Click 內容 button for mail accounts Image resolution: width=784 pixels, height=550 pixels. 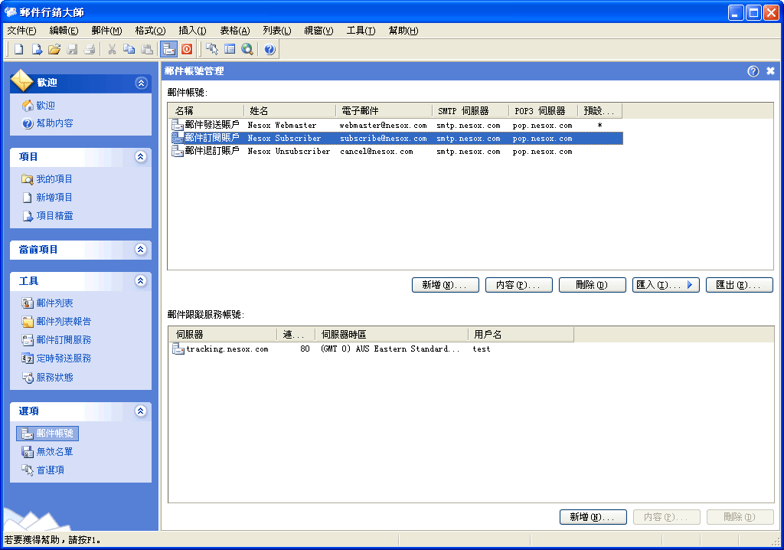point(518,285)
